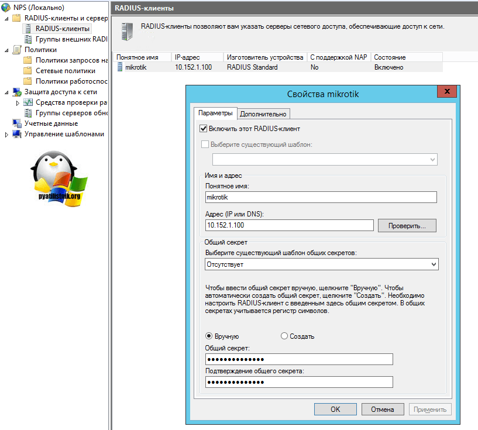Select the Вручную radio button
The image size is (478, 430).
click(x=209, y=336)
